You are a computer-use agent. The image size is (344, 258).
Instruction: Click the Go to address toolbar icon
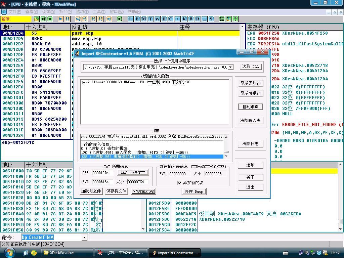pos(120,19)
